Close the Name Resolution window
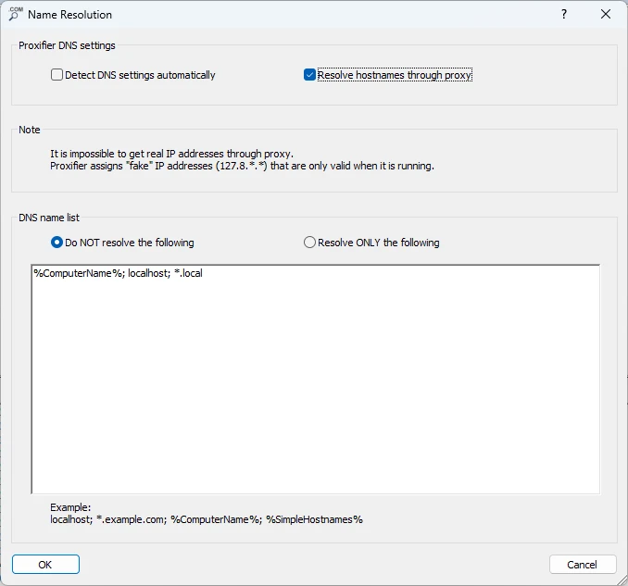This screenshot has height=586, width=628. tap(606, 15)
